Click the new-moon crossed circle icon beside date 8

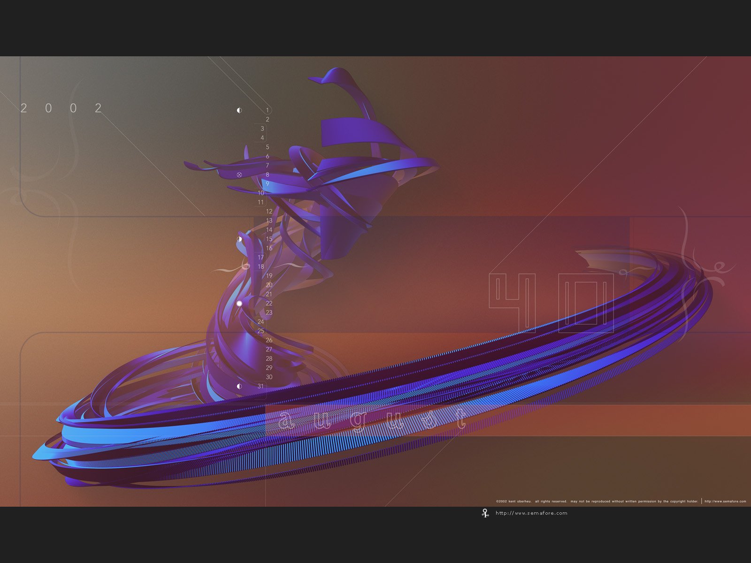239,175
